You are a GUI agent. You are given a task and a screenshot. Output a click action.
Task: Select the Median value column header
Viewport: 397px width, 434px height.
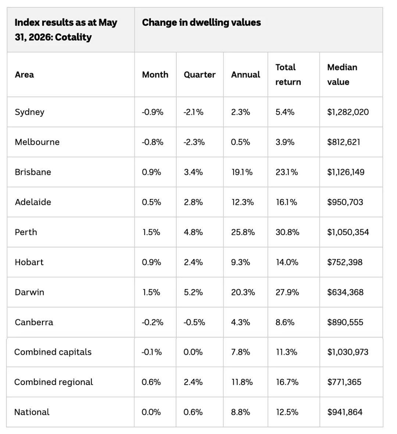pyautogui.click(x=342, y=75)
